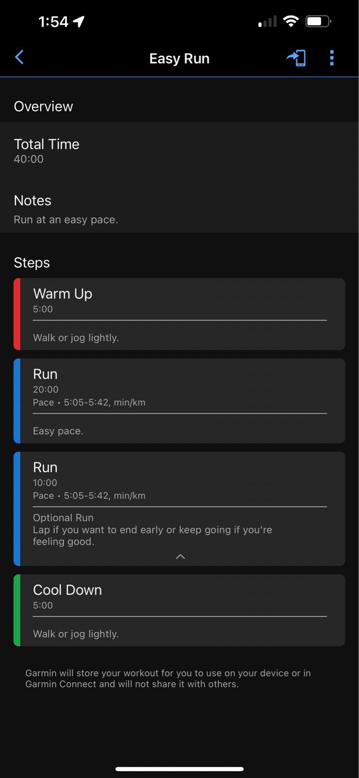
Task: Open the Overview section header
Action: click(x=44, y=106)
